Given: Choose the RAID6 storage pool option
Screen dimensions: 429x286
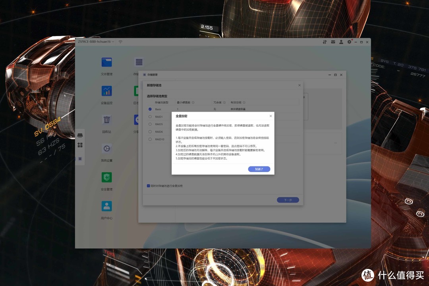Looking at the screenshot, I should 150,131.
